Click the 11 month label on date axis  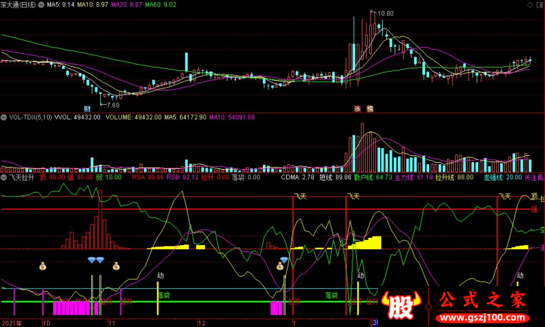point(112,323)
